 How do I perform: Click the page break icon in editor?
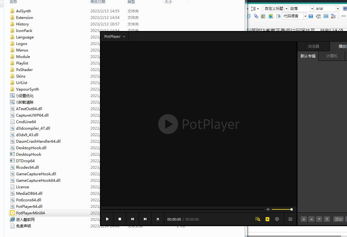[318, 16]
